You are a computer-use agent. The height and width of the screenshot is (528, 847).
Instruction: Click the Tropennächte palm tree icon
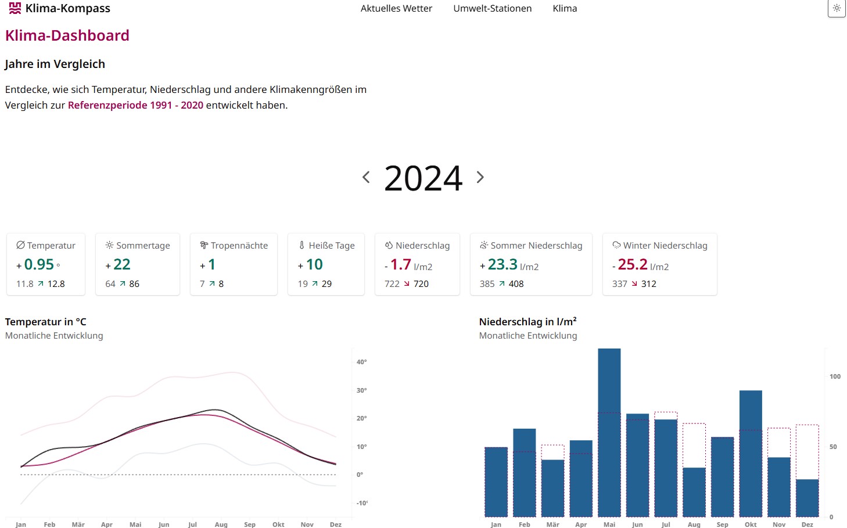204,245
